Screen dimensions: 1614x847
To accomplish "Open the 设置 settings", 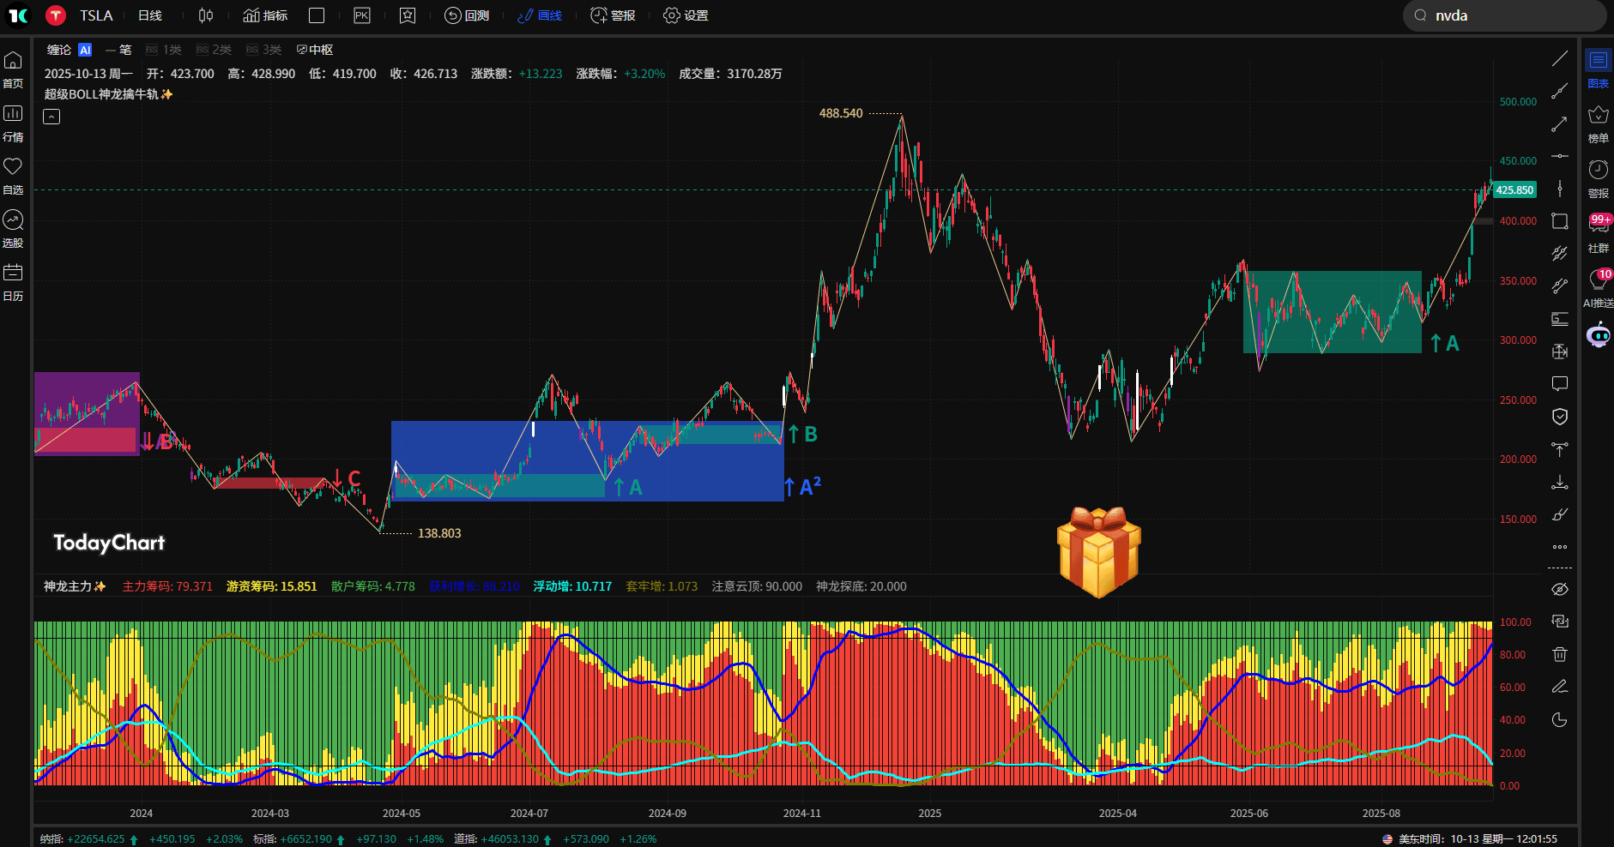I will (685, 15).
